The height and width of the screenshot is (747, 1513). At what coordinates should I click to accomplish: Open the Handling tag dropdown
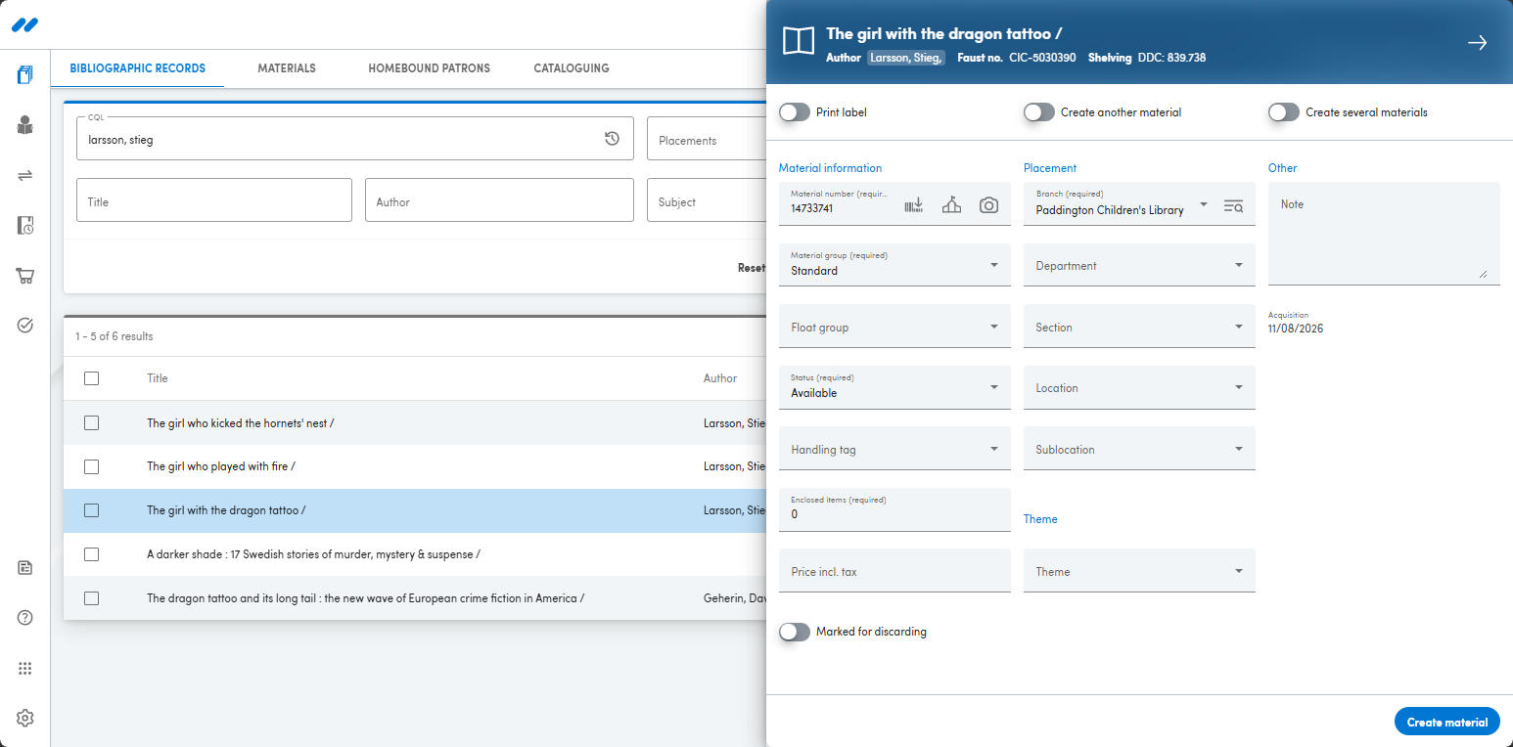coord(894,449)
